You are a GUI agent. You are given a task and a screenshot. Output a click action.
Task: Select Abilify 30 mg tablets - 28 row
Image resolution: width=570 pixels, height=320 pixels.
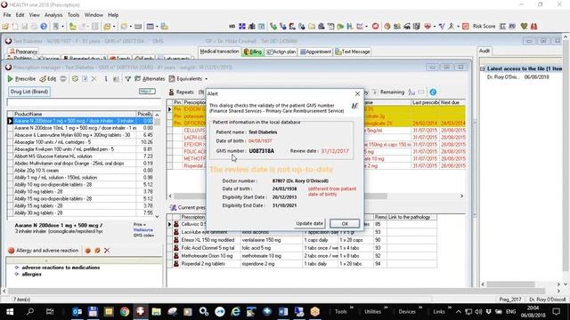point(83,213)
